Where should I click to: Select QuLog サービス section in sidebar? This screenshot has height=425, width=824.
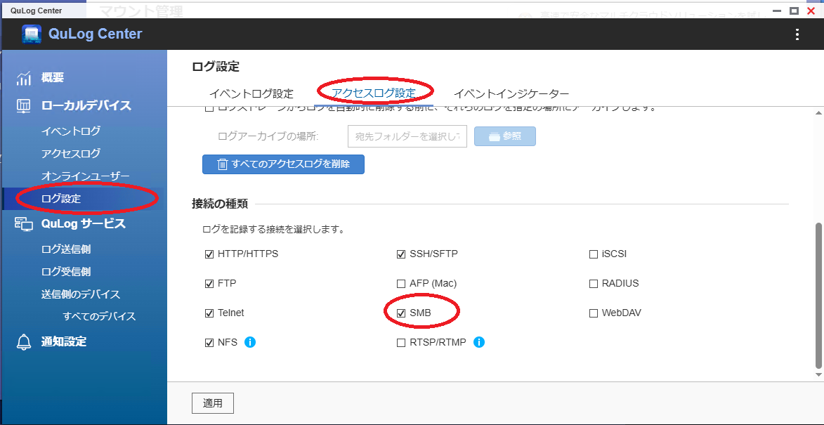84,224
